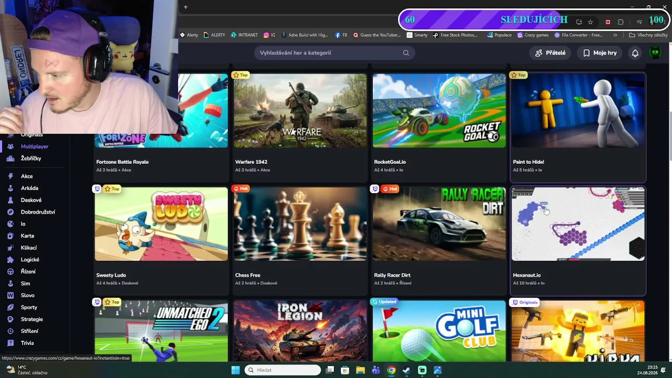Viewport: 672px width, 378px height.
Task: Open the Alerty bookmark
Action: click(189, 35)
